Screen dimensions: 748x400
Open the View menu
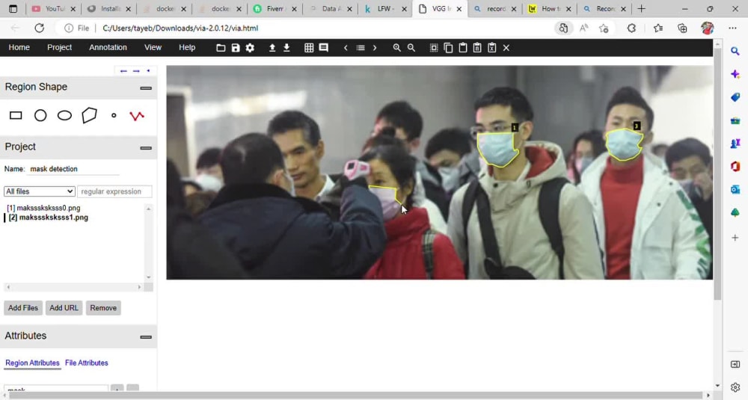tap(153, 47)
